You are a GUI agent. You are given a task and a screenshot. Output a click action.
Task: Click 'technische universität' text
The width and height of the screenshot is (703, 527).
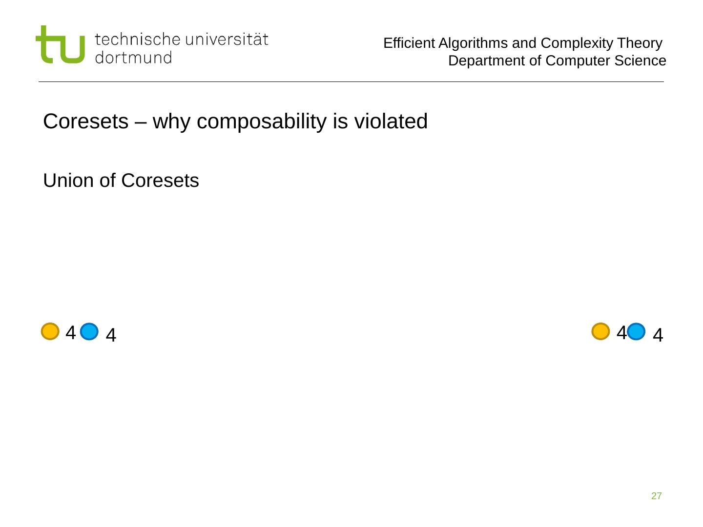[x=182, y=39]
